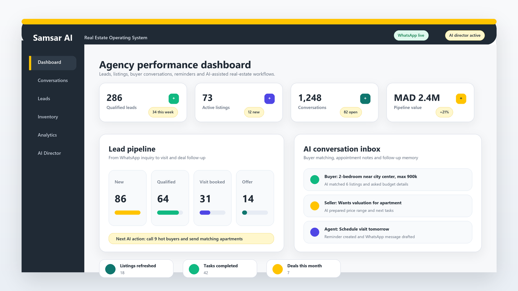Viewport: 518px width, 291px height.
Task: Open the Qualified stage card showing 64
Action: tap(170, 198)
